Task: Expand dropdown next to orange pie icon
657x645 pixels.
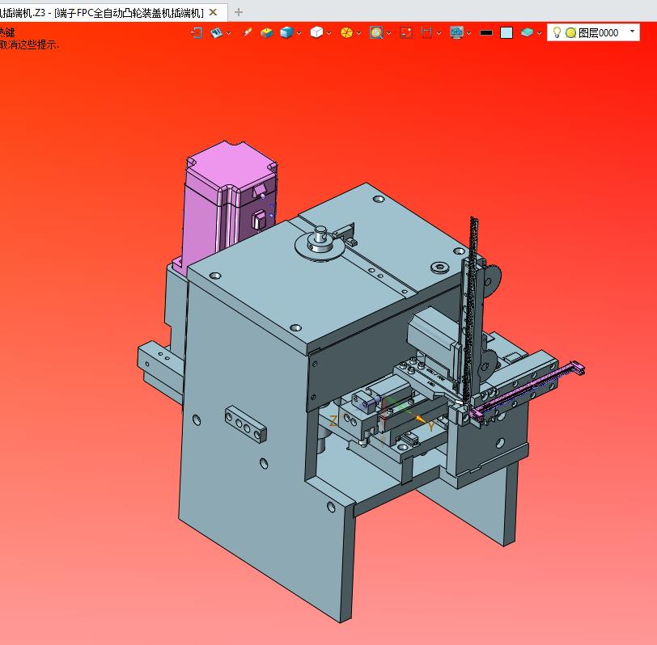Action: click(x=358, y=33)
